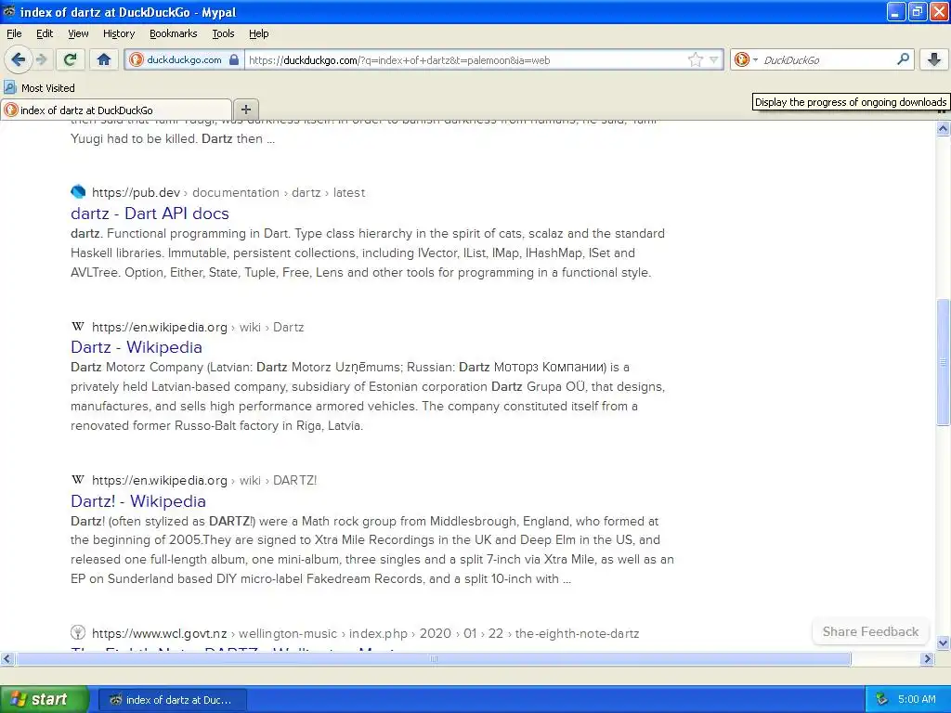This screenshot has width=951, height=713.
Task: Open the Windows Start menu
Action: 44,699
